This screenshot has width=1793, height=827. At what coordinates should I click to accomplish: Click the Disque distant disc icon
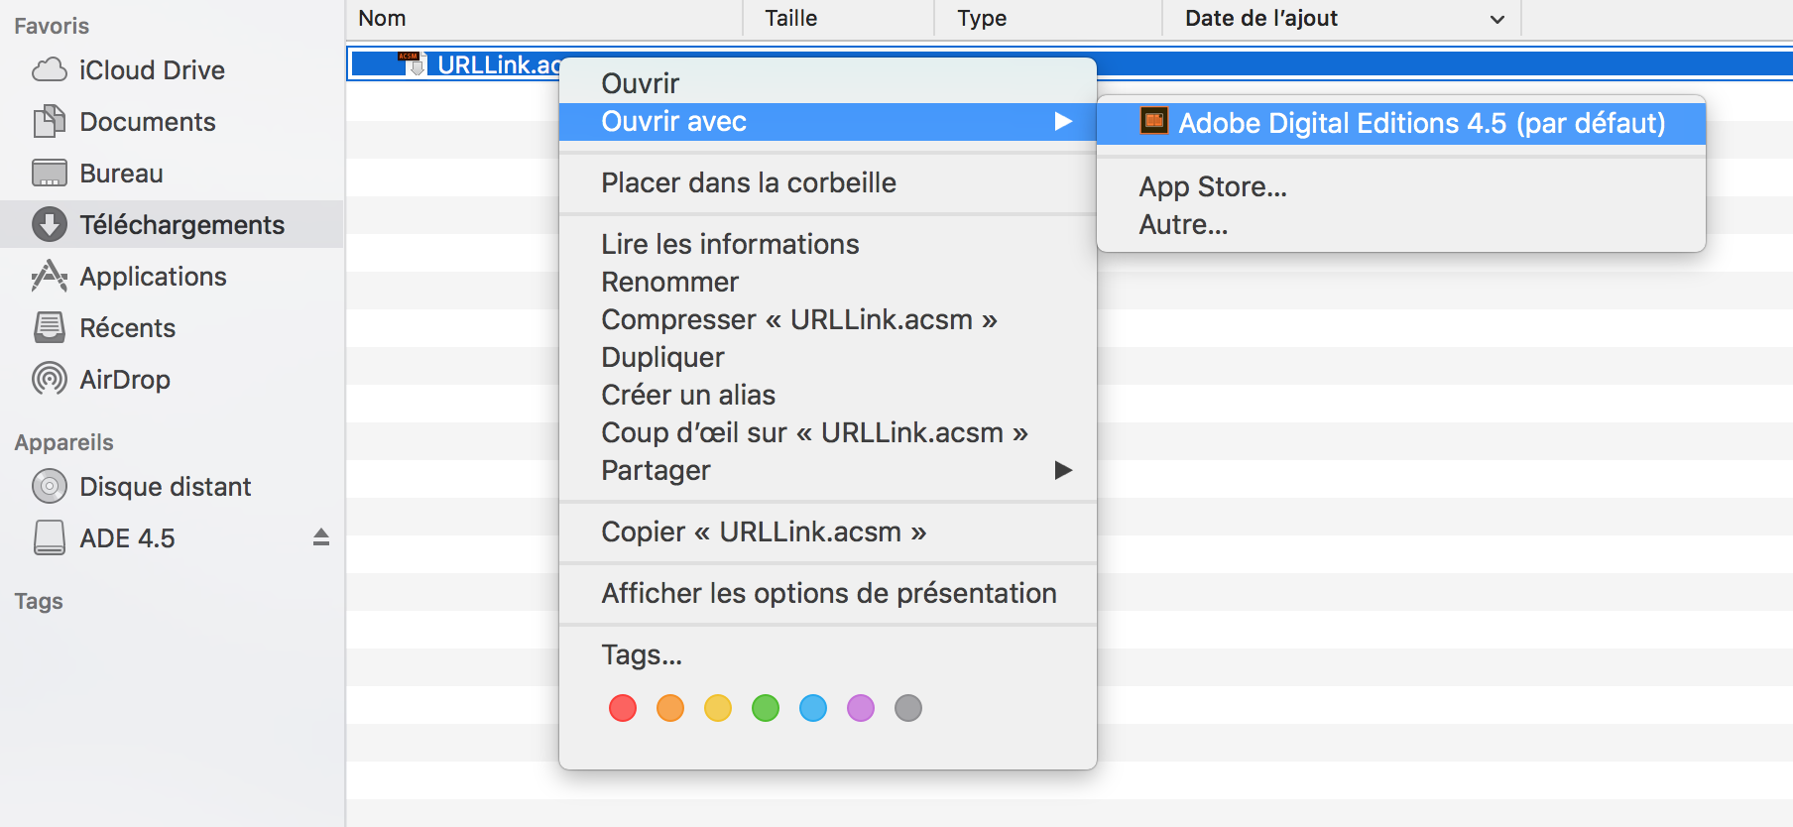point(50,487)
